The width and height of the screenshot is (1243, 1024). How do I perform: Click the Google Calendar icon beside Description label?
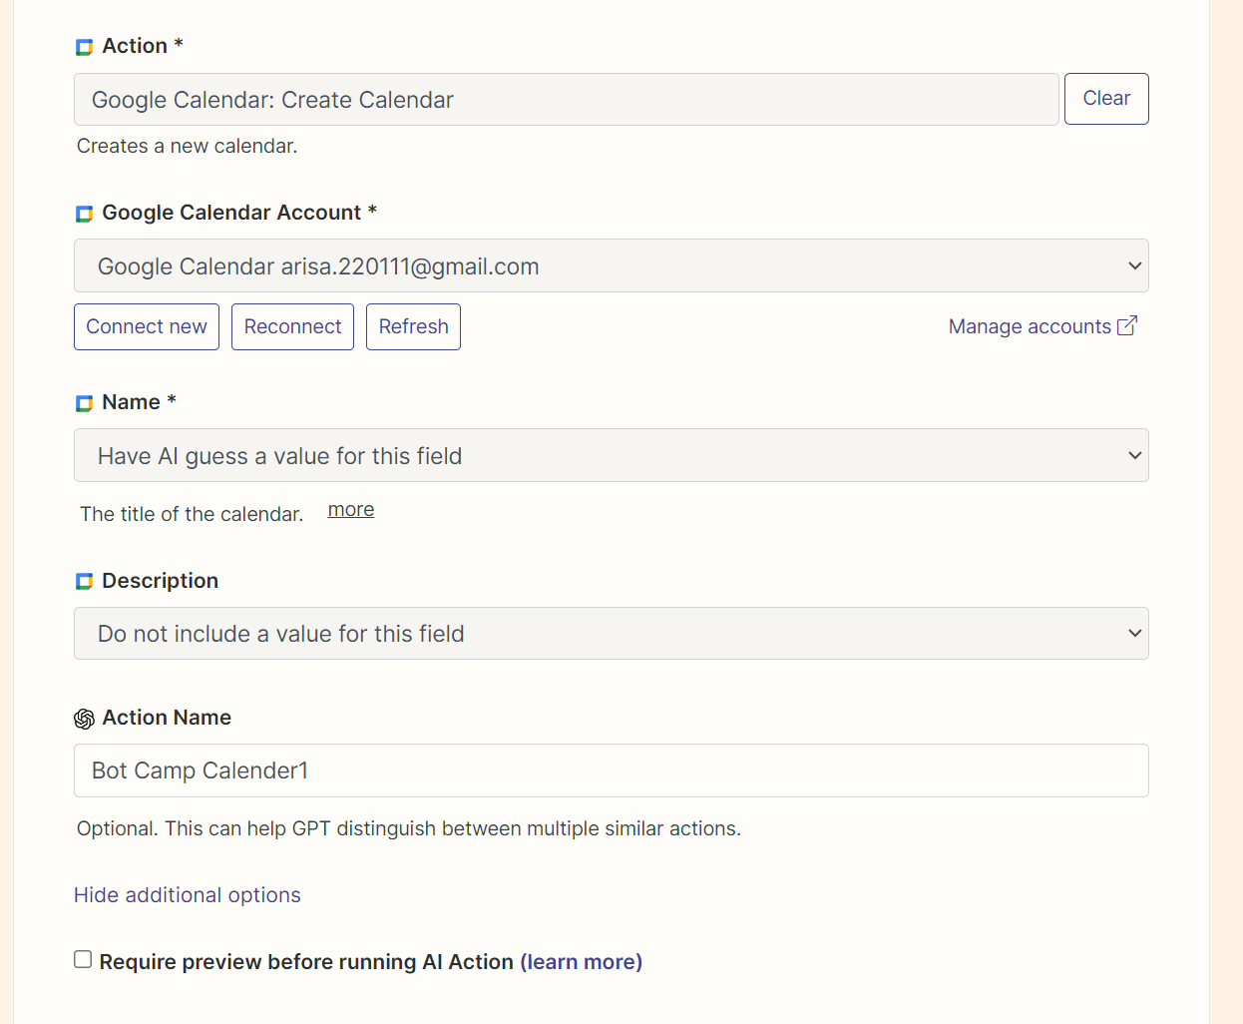pyautogui.click(x=84, y=582)
